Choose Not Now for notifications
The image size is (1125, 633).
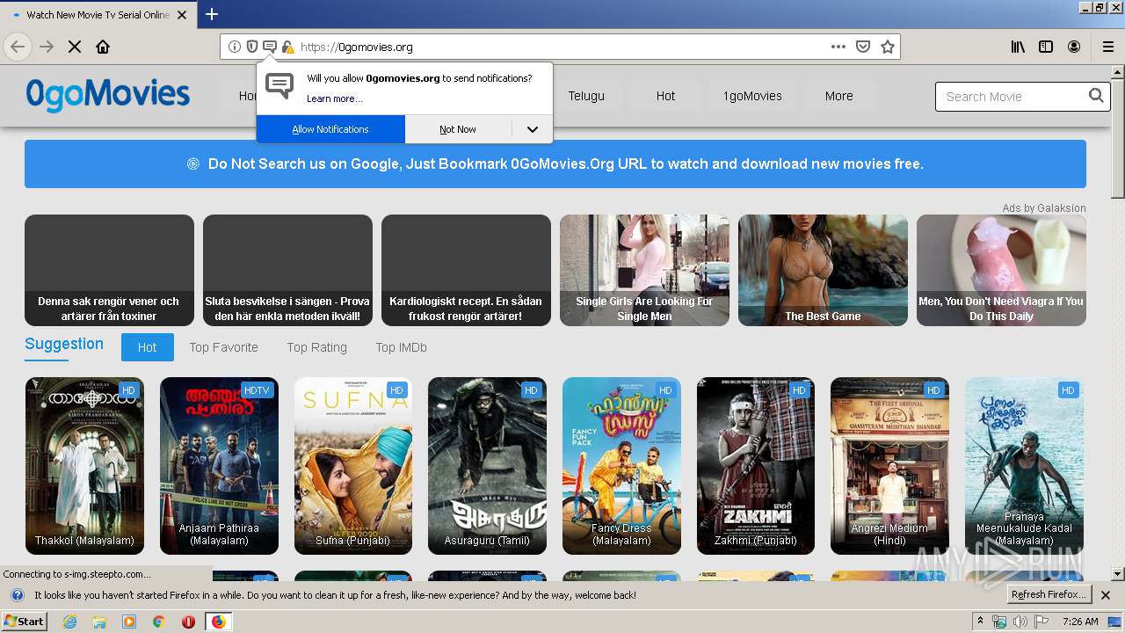point(458,129)
